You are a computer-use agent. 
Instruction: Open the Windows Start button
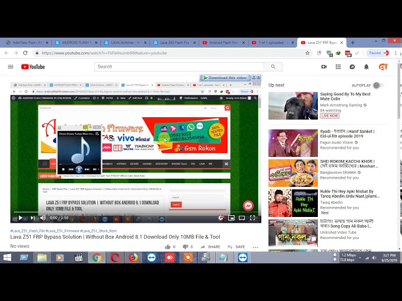7,258
